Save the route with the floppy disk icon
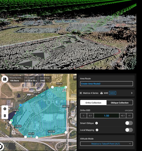Image resolution: width=142 pixels, height=151 pixels. (5, 79)
